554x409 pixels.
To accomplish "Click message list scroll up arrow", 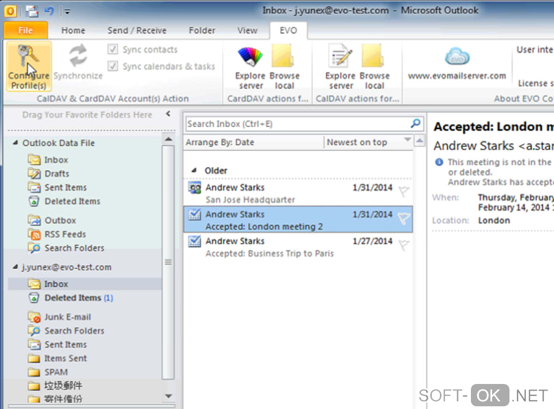I will click(x=419, y=141).
